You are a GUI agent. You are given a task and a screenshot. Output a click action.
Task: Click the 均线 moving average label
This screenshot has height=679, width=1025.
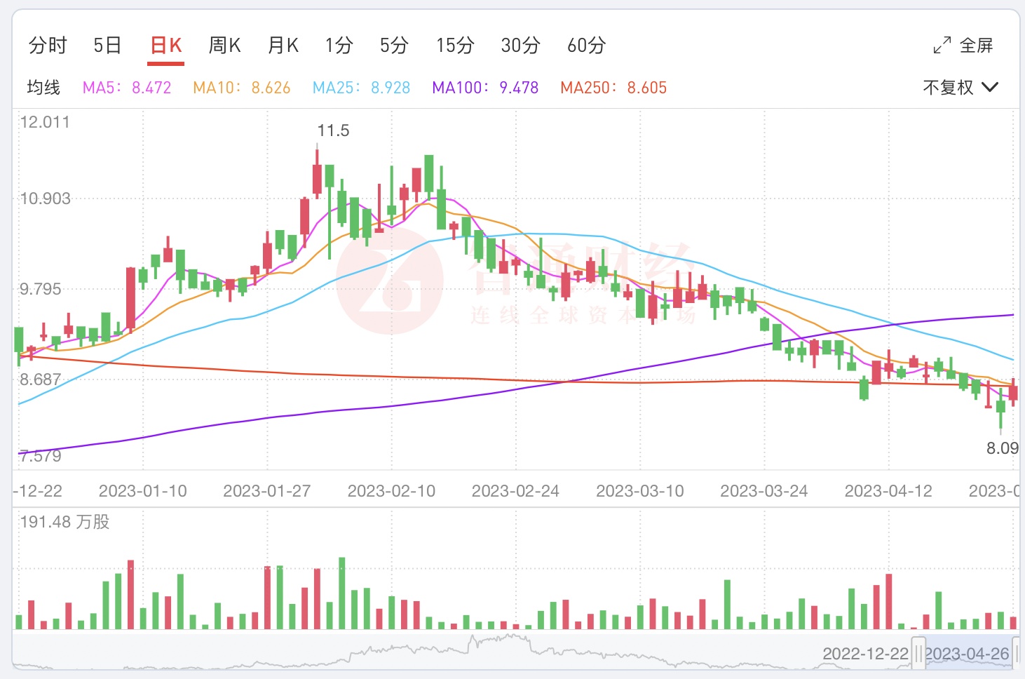tap(43, 88)
